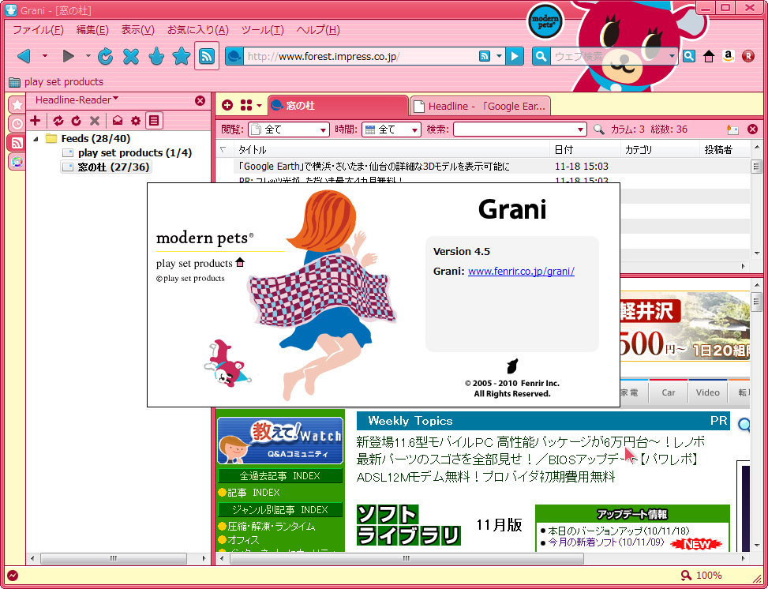Viewport: 768px width, 589px height.
Task: Toggle the headline list view button
Action: tap(154, 120)
